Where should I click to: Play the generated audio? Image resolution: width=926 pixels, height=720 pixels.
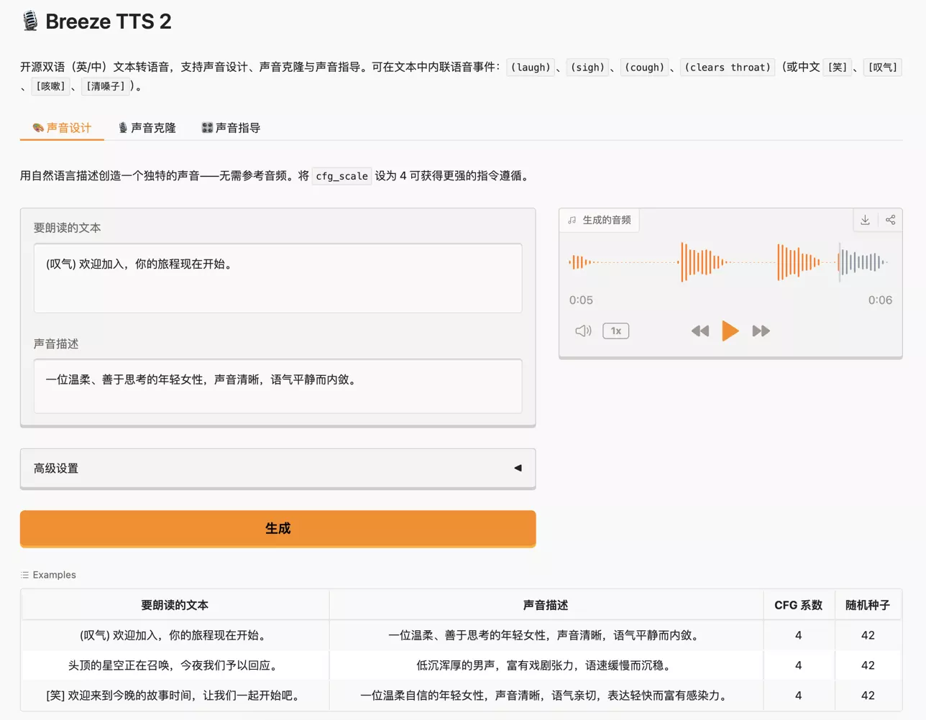click(730, 331)
